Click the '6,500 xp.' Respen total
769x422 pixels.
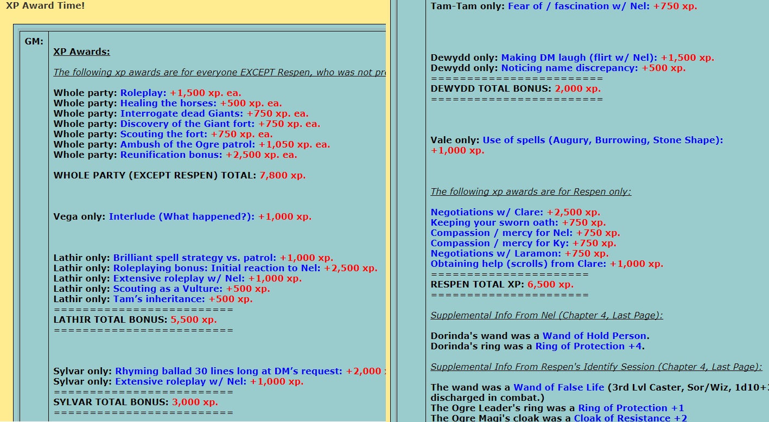[550, 285]
